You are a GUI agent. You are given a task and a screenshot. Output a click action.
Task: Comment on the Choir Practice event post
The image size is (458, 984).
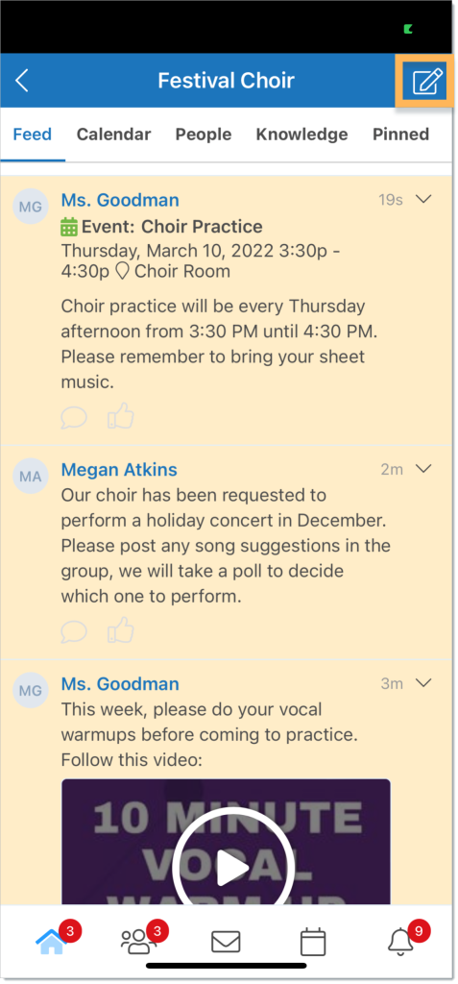pyautogui.click(x=73, y=417)
